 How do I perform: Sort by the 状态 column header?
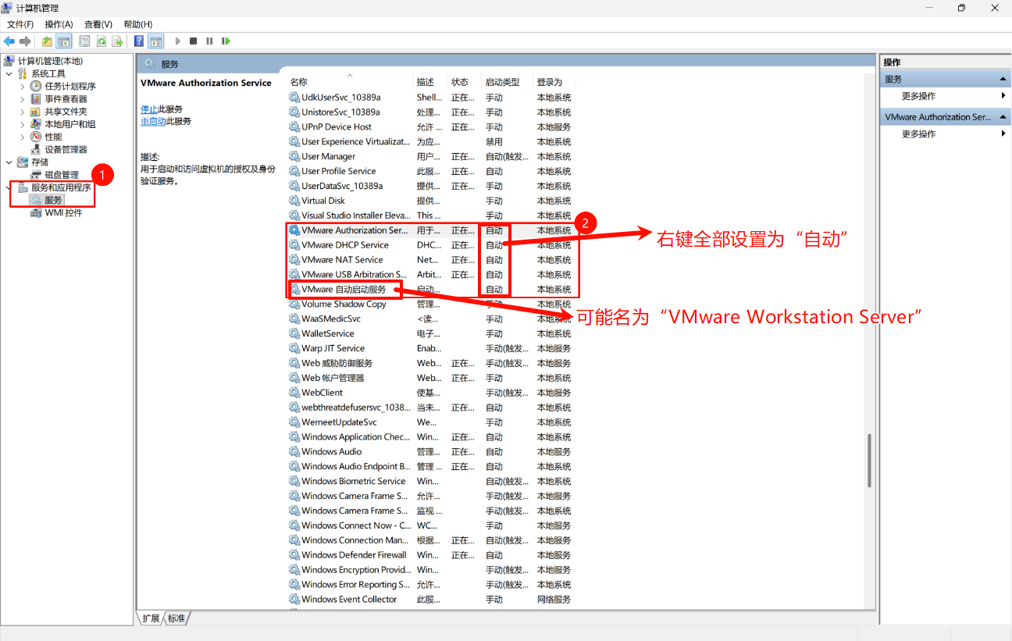click(465, 82)
